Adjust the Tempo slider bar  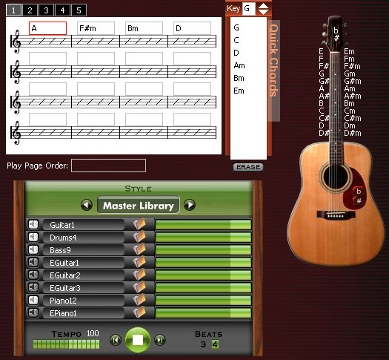click(x=66, y=344)
